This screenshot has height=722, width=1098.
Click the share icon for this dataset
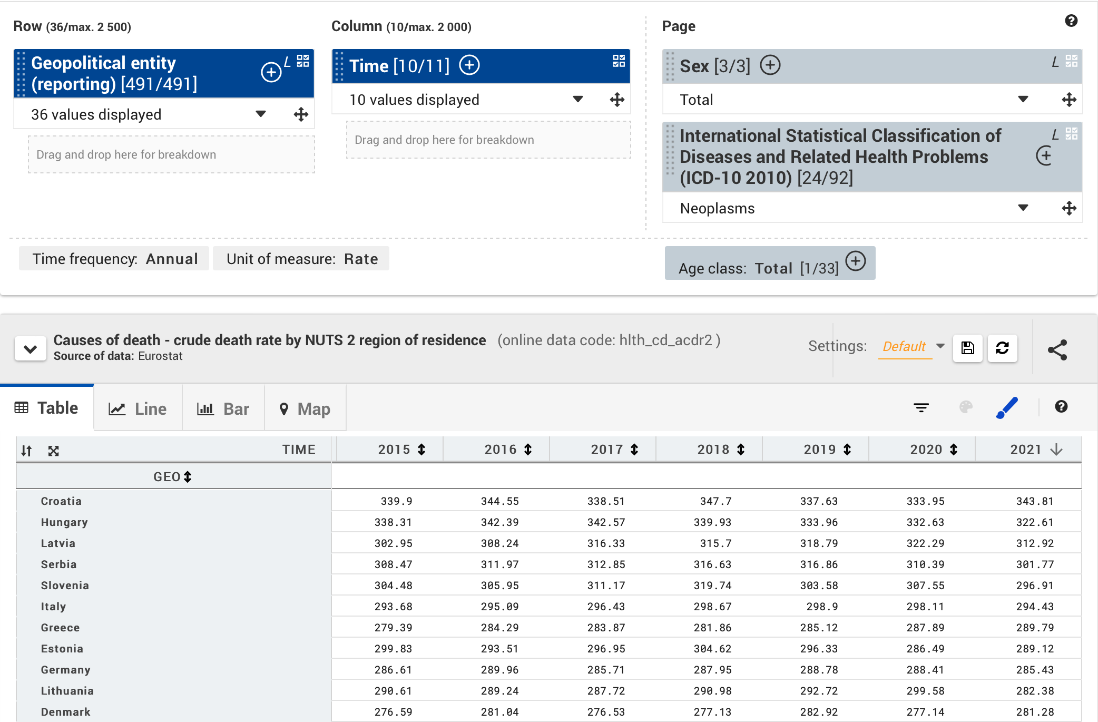tap(1058, 348)
